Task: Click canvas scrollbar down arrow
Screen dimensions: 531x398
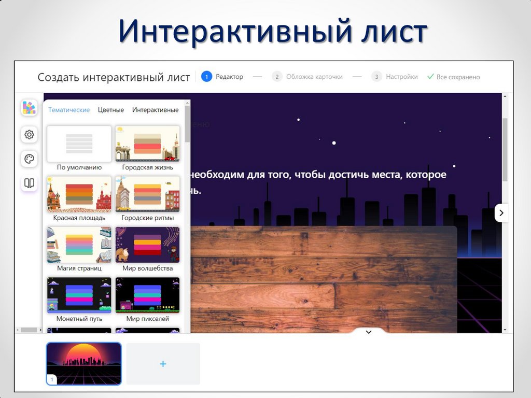Action: coord(505,330)
